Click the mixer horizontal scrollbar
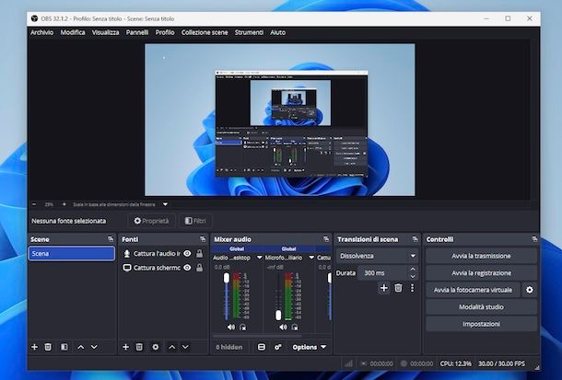The image size is (562, 380). [257, 337]
